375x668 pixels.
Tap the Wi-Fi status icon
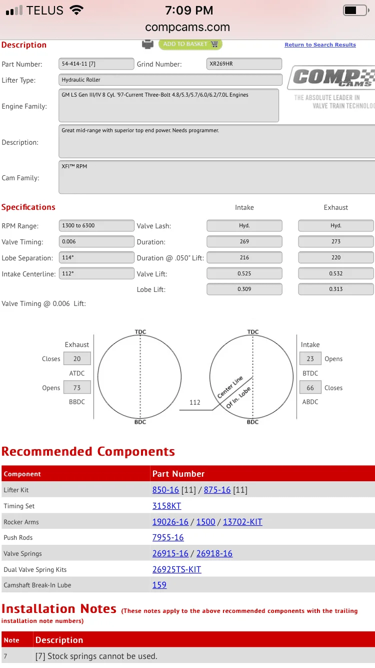pos(76,10)
